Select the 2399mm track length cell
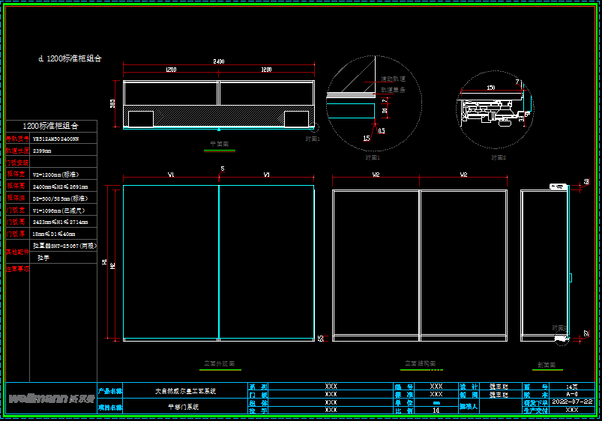The height and width of the screenshot is (421, 602). coord(64,151)
